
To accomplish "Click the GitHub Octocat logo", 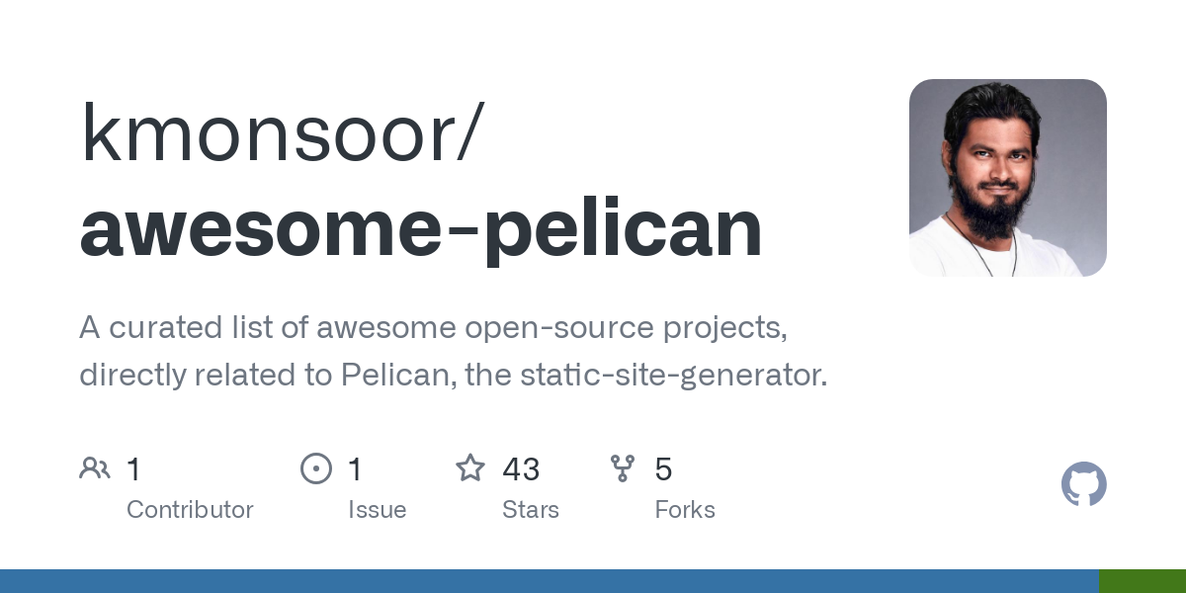I will click(1084, 484).
